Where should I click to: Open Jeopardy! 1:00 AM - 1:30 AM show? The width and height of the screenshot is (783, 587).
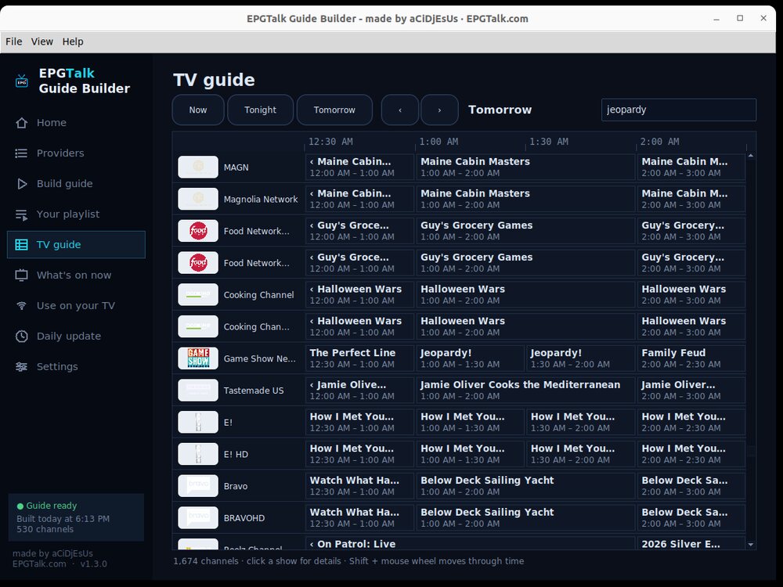[x=471, y=358]
